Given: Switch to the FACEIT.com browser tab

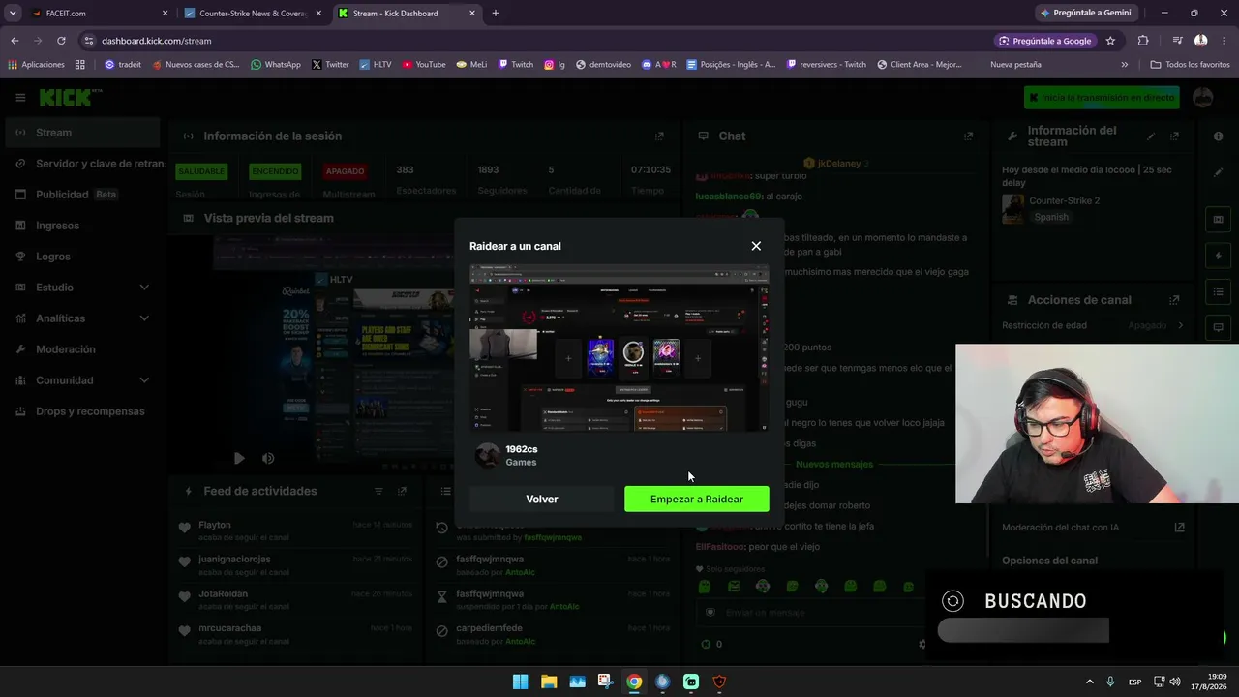Looking at the screenshot, I should (x=97, y=14).
